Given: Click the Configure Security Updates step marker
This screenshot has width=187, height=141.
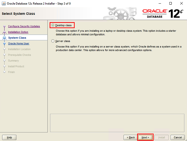Looking at the screenshot, I should (x=4, y=26).
